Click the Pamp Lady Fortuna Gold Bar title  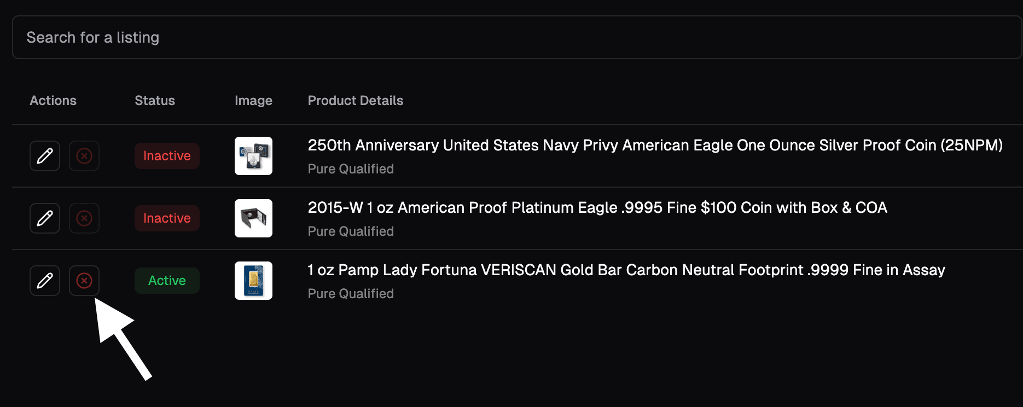coord(626,270)
